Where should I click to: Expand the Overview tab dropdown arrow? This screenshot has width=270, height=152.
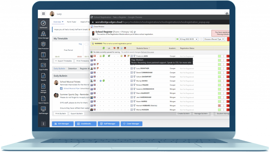(x=63, y=22)
